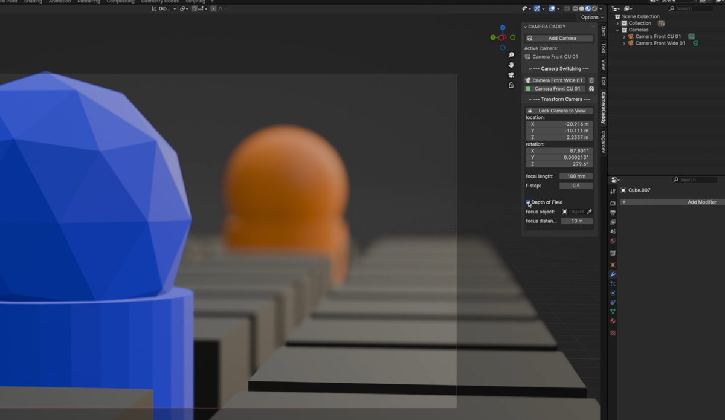This screenshot has height=420, width=725.
Task: Open the View Layer properties tab icon
Action: coord(613,222)
